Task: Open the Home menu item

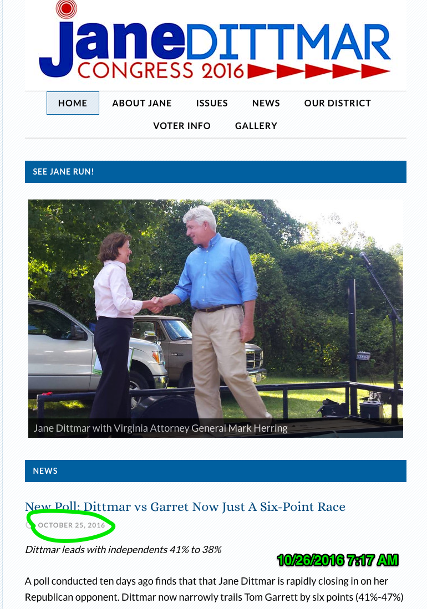Action: click(73, 103)
